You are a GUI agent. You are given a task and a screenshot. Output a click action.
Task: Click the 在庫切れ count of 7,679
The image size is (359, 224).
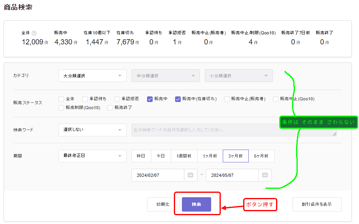coord(125,42)
